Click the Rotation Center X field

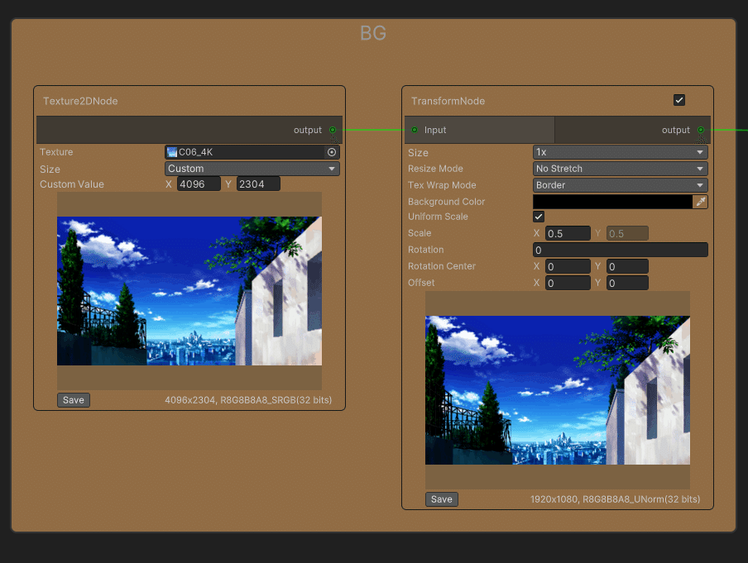click(x=568, y=266)
